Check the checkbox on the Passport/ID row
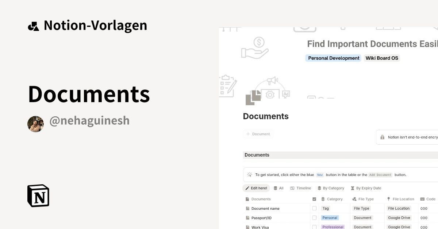The width and height of the screenshot is (438, 229). [x=314, y=217]
